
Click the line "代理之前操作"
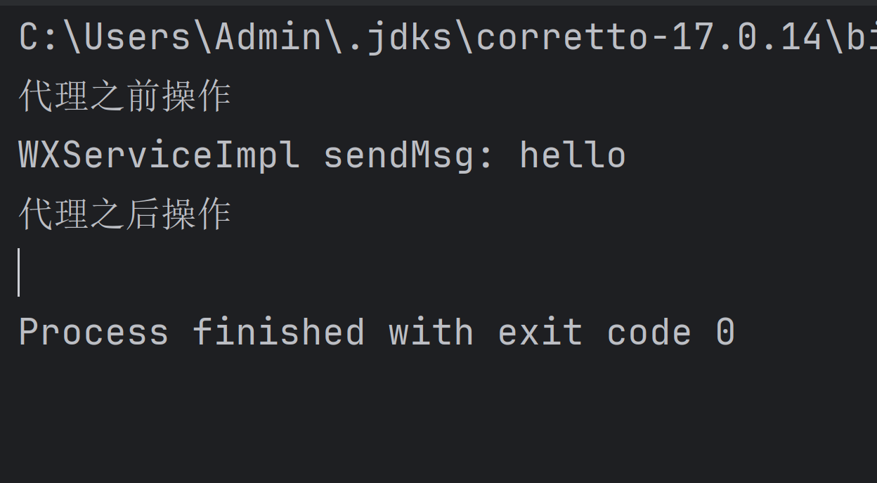pos(124,96)
